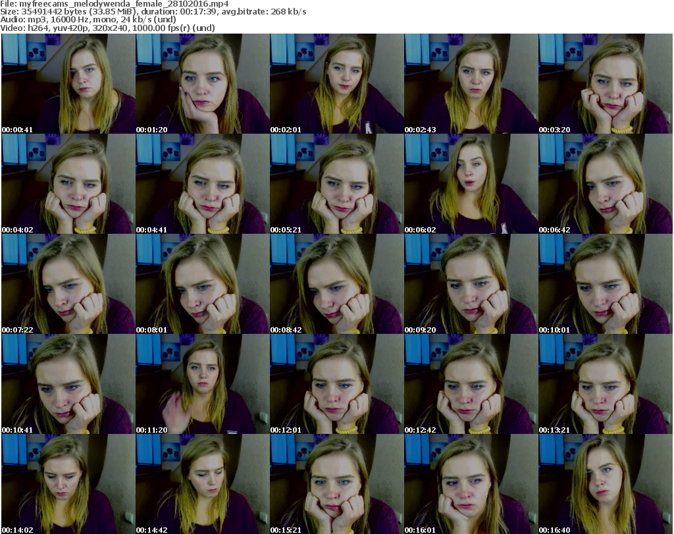Click the preview frame at 00:15:21
Viewport: 674px width, 534px height.
click(337, 484)
